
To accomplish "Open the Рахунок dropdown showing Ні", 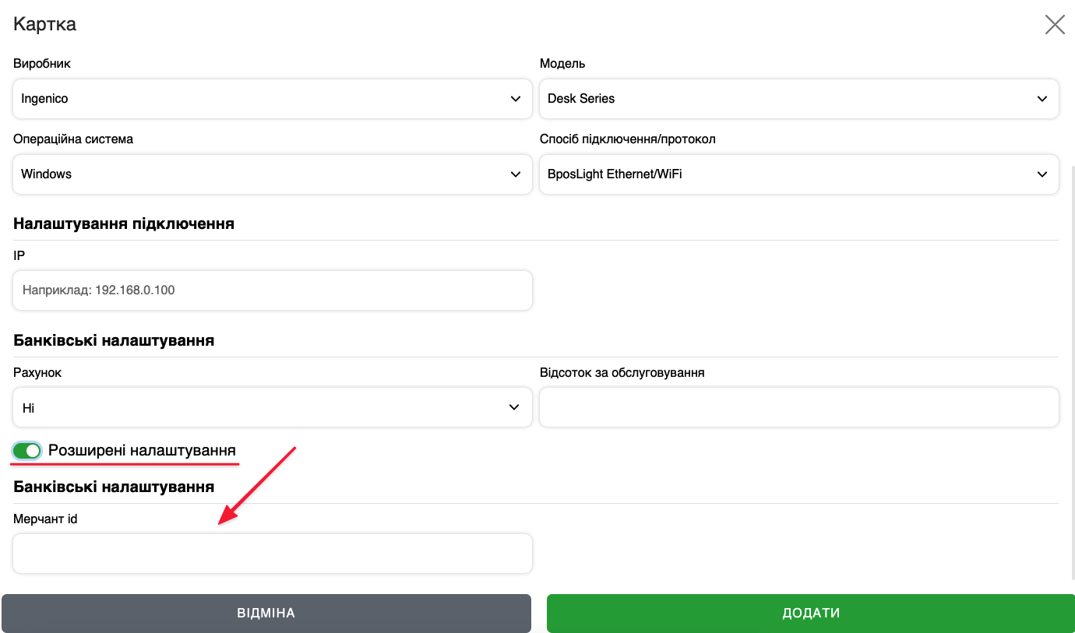I will point(272,408).
